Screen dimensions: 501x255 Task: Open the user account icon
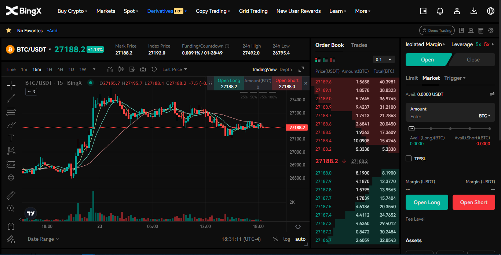457,11
